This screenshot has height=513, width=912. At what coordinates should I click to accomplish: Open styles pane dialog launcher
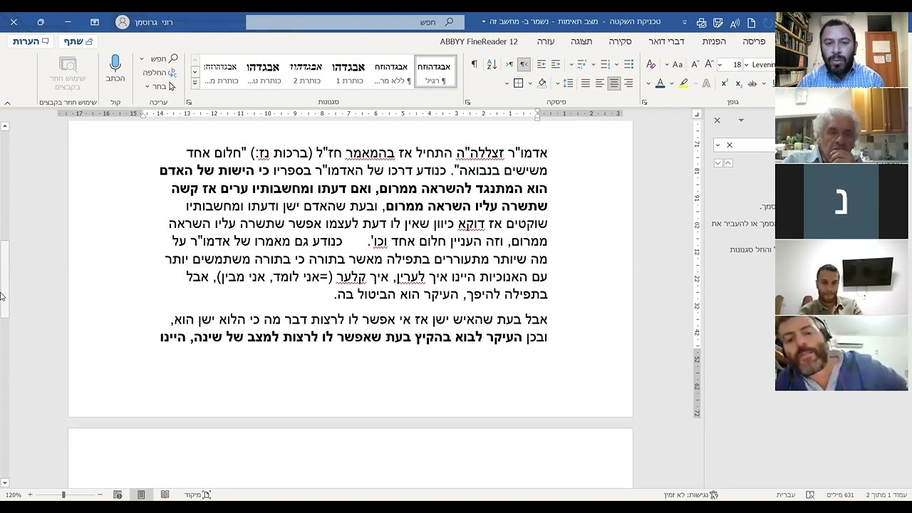(189, 102)
